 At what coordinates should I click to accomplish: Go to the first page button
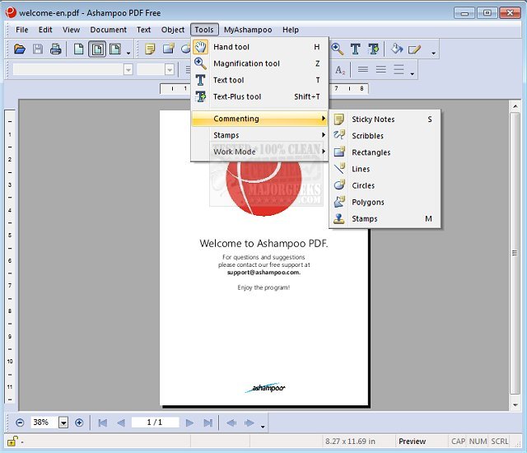coord(102,423)
